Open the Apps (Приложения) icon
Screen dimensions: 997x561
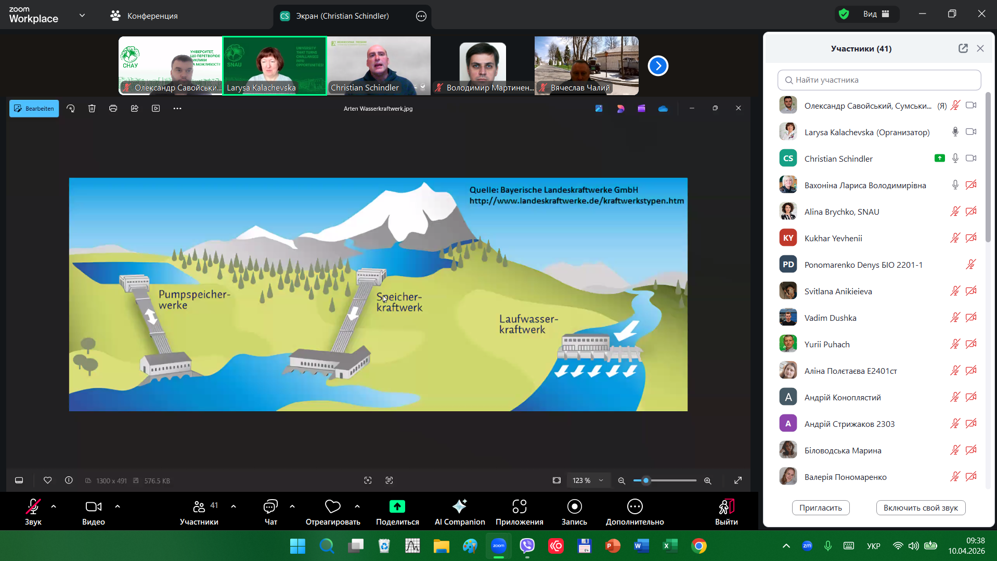(519, 507)
